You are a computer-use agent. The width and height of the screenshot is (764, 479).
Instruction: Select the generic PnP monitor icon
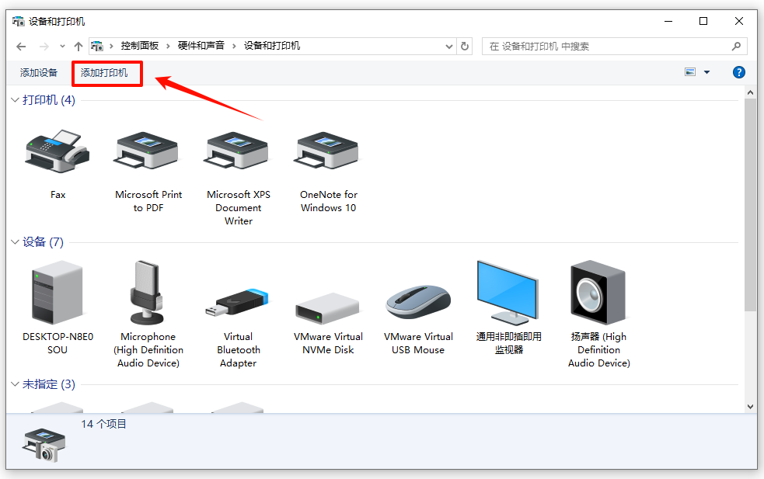click(508, 293)
